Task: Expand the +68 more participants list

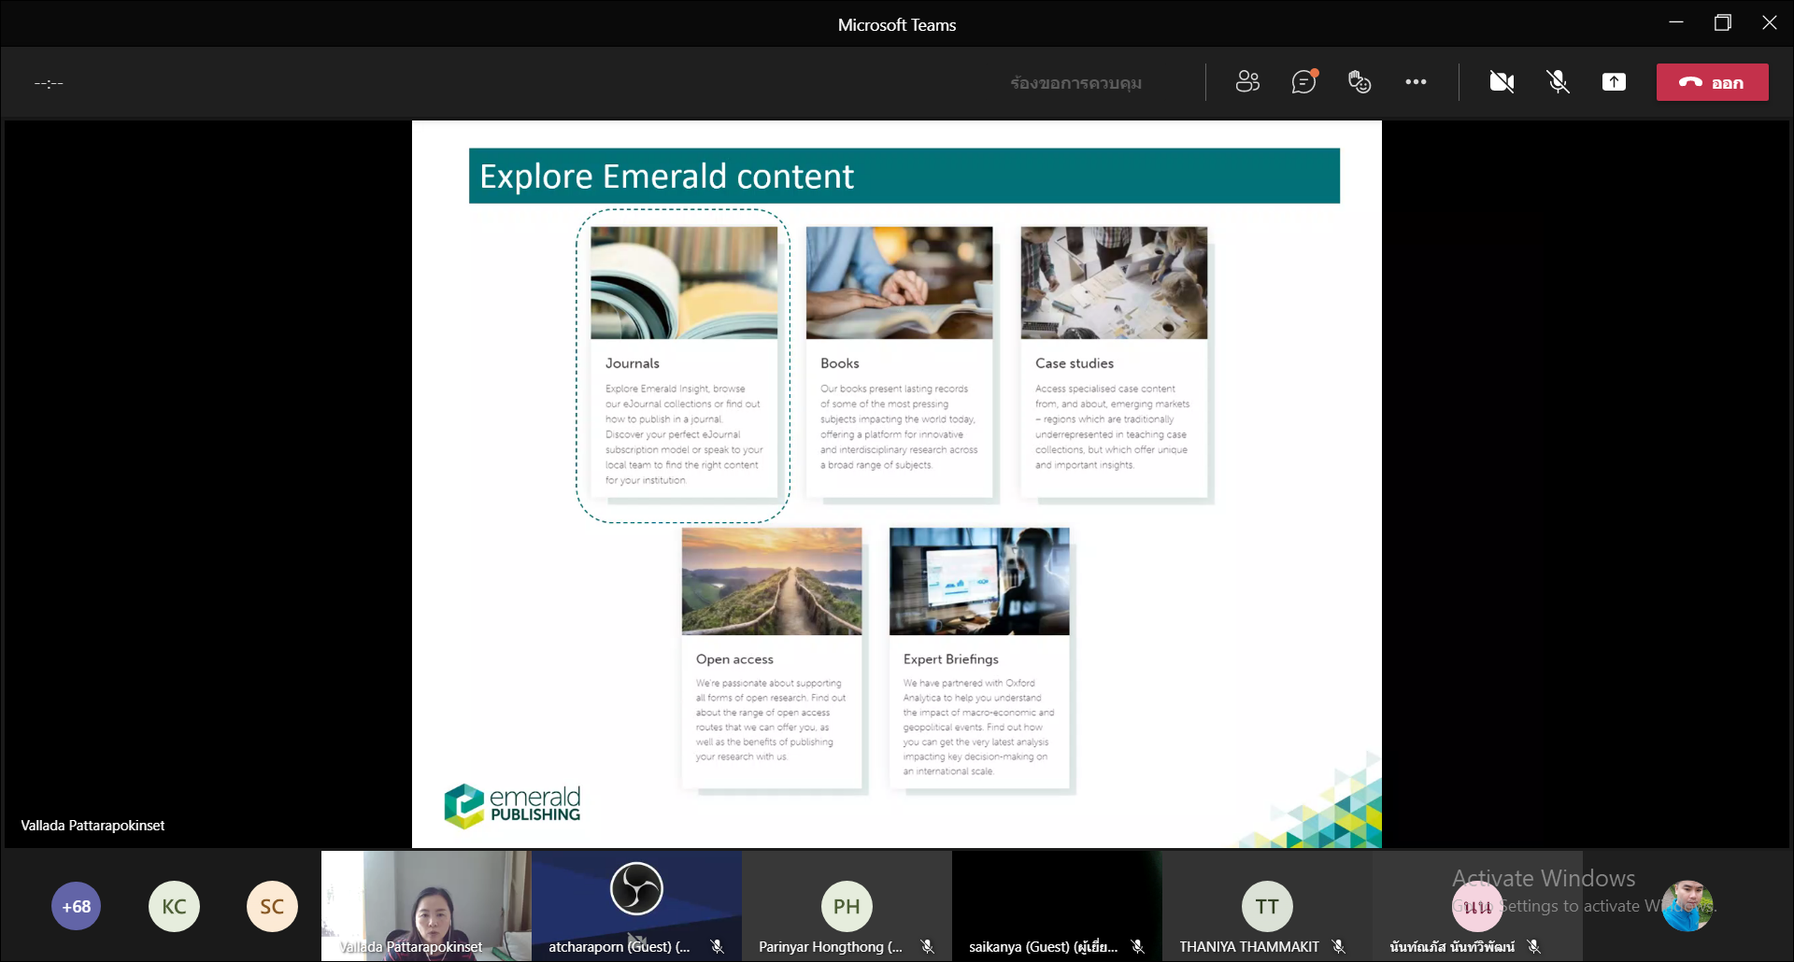Action: [77, 906]
